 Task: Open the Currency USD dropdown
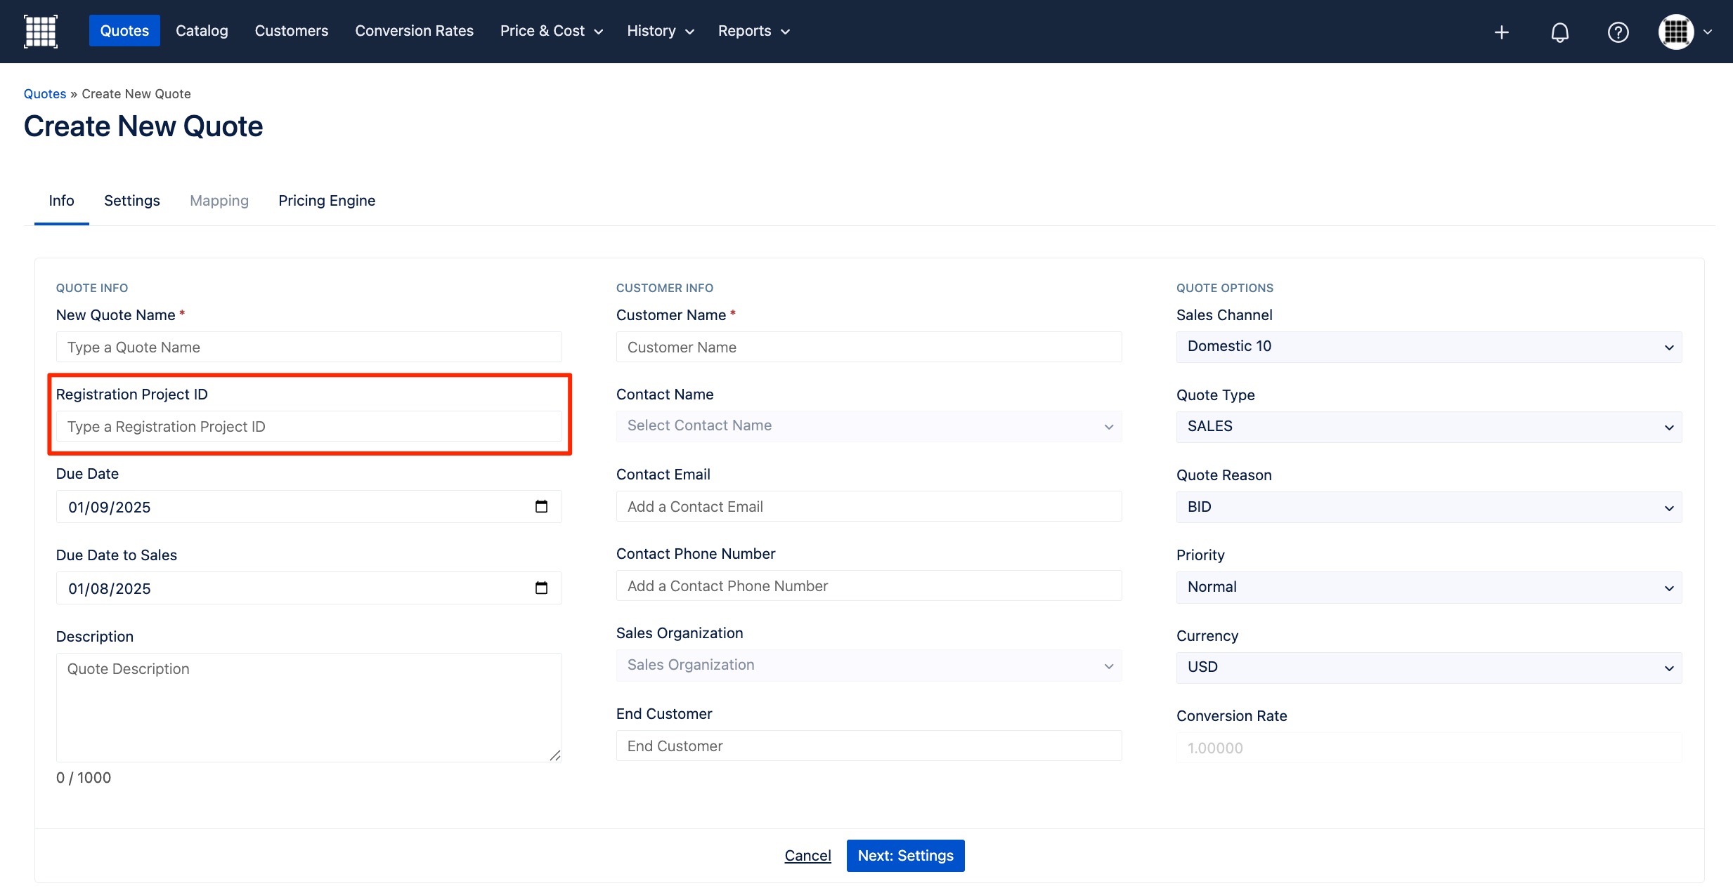coord(1429,668)
